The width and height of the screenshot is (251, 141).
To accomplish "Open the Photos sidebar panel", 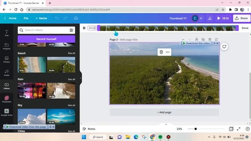I will (7, 60).
